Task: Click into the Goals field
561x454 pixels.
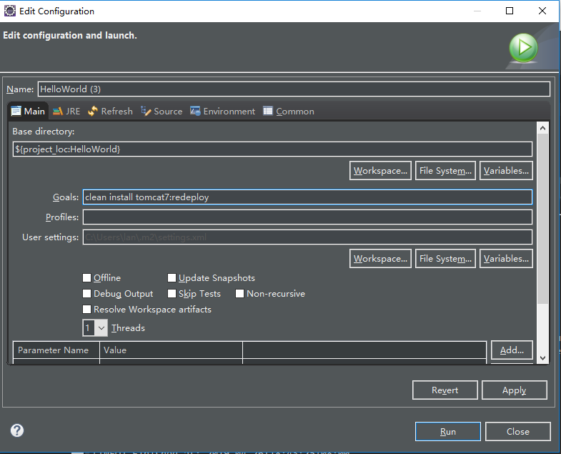Action: tap(307, 197)
